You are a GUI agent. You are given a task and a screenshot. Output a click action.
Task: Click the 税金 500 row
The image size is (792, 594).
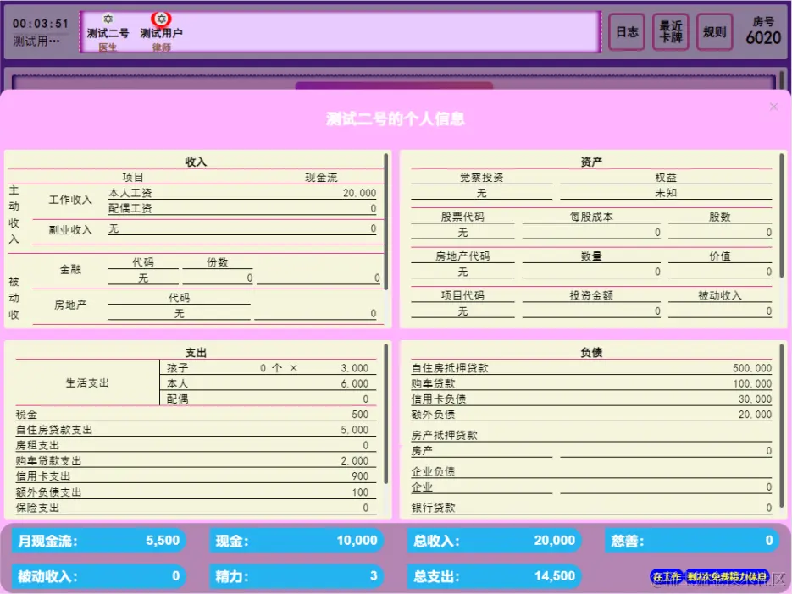[x=196, y=415]
